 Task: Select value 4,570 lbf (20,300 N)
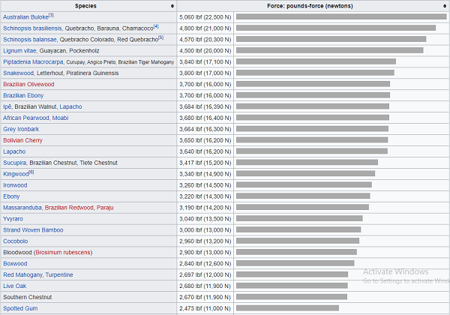205,40
